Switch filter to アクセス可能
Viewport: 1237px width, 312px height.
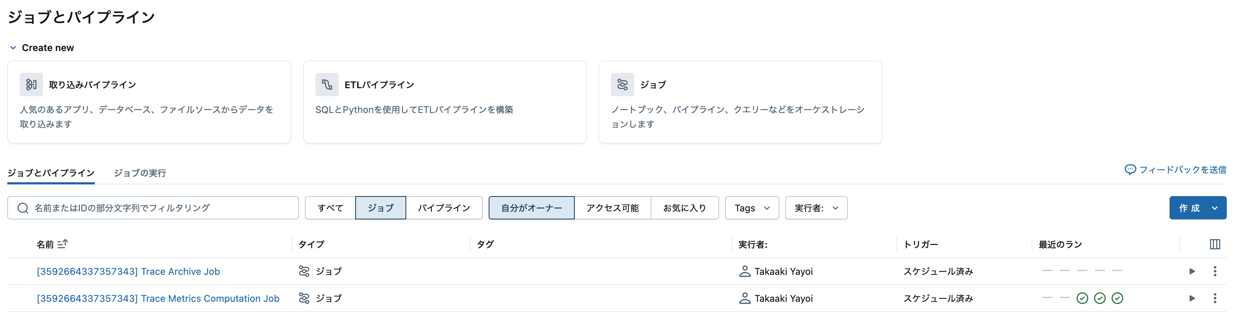pos(613,208)
